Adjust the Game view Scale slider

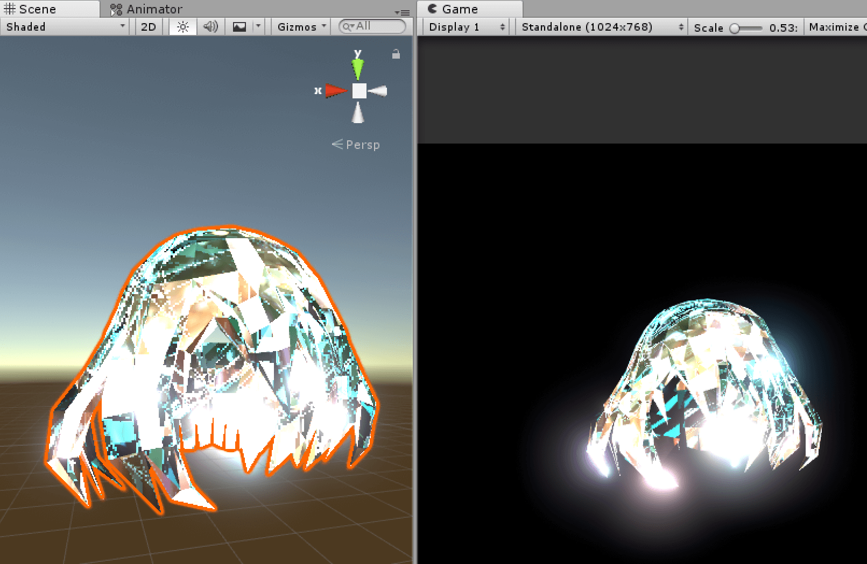tap(746, 28)
